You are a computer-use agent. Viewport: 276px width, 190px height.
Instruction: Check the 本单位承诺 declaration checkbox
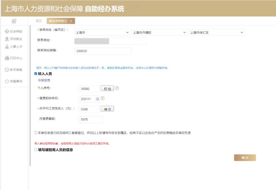pos(36,132)
